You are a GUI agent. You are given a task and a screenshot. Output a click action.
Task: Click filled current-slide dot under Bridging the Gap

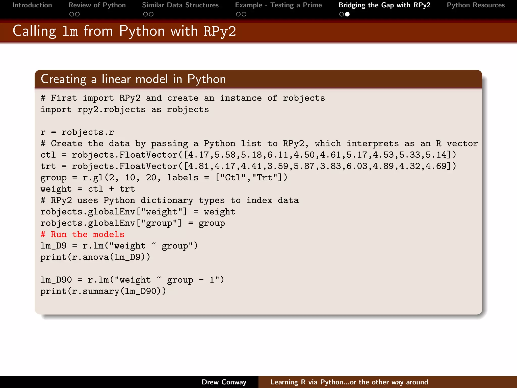click(347, 14)
